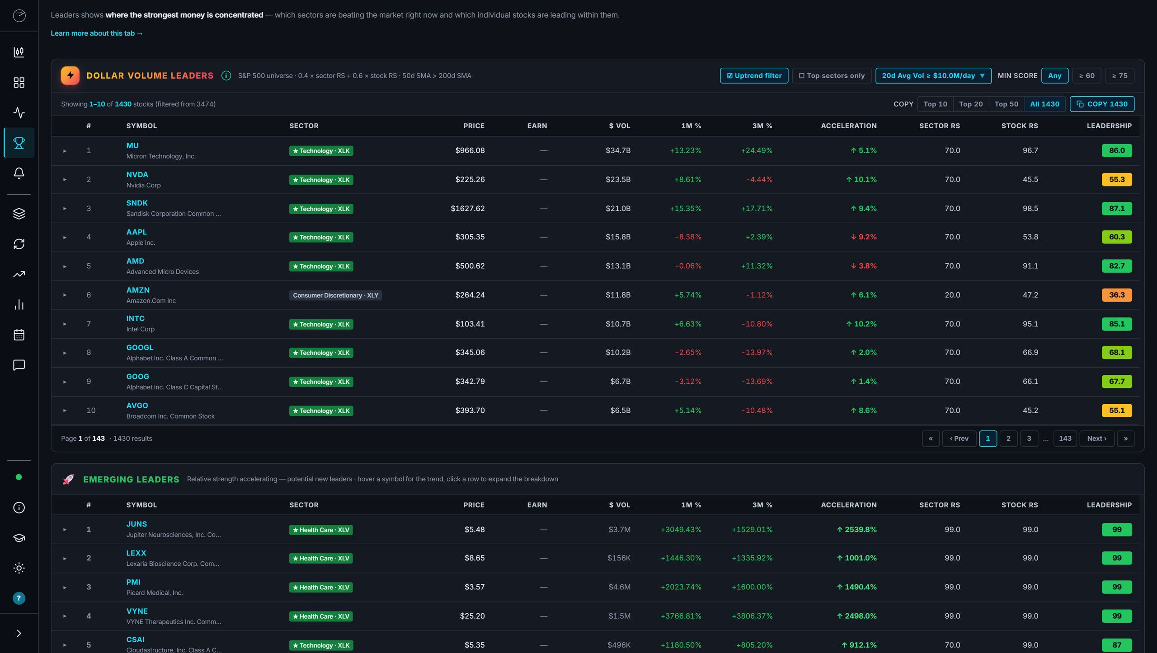This screenshot has height=653, width=1157.
Task: Select current page 1 button
Action: tap(988, 438)
